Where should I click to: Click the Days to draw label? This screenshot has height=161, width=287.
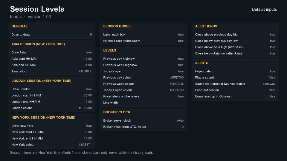[21, 35]
